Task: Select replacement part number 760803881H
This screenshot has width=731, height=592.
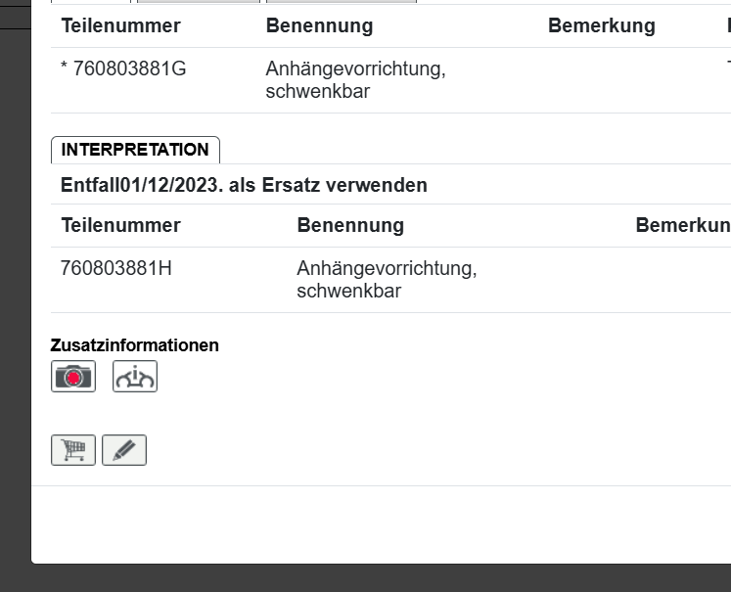Action: pyautogui.click(x=115, y=268)
